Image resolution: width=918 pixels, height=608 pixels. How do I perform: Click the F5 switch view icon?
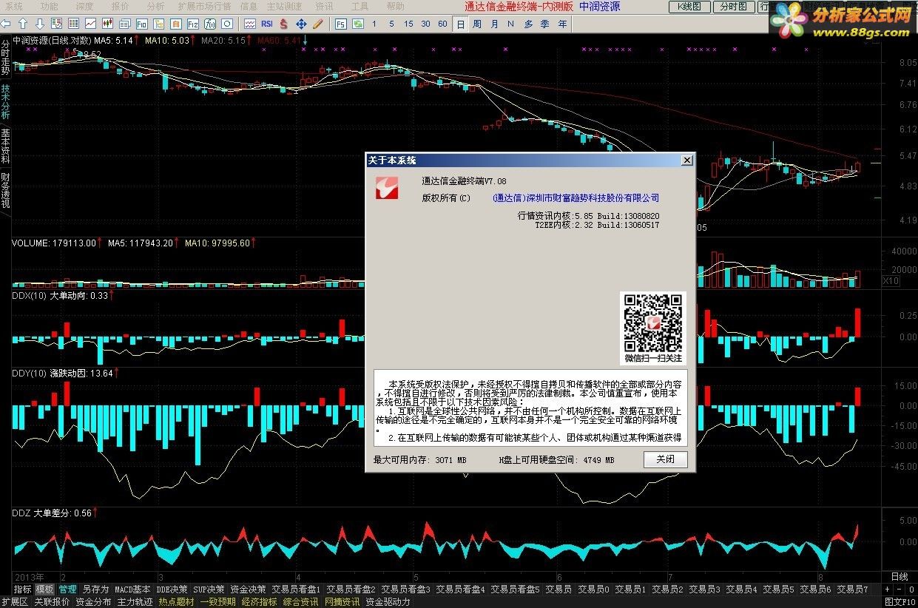341,24
